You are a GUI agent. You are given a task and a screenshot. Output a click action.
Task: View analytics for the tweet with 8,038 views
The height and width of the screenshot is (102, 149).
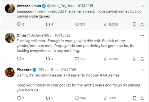pyautogui.click(x=111, y=24)
